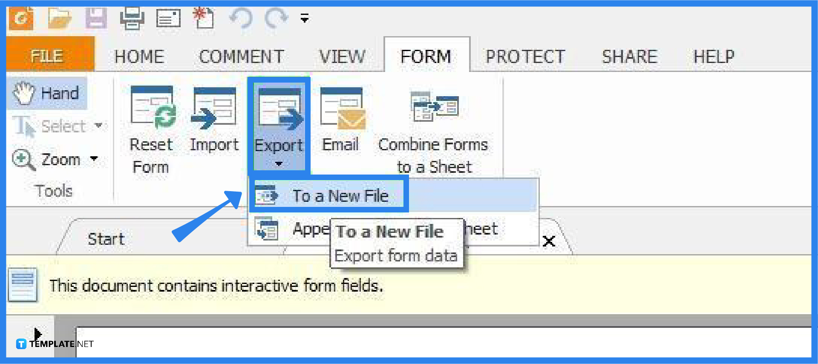Redo the last action

pyautogui.click(x=277, y=18)
